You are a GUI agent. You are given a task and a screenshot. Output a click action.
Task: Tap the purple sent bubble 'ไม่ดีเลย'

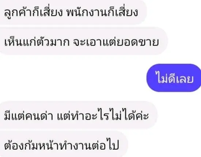(174, 78)
